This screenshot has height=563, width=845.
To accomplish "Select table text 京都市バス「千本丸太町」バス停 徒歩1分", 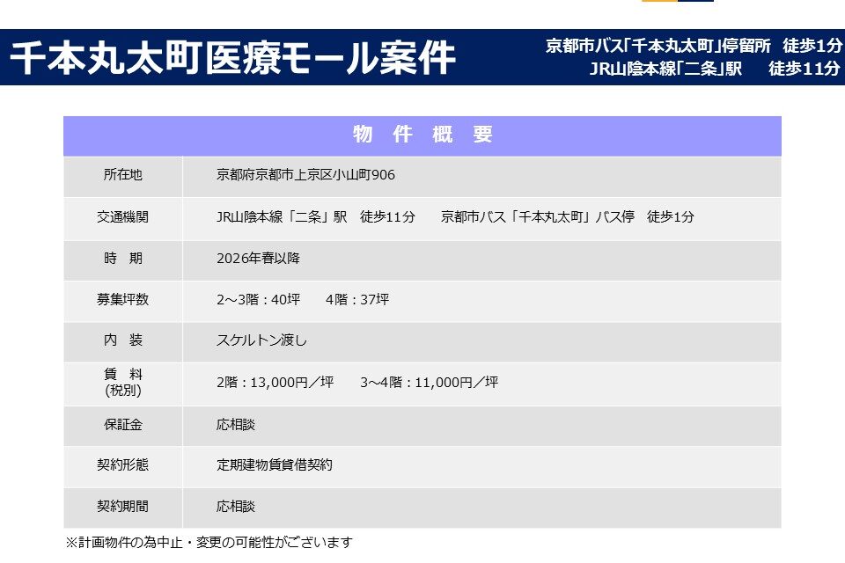I will [x=568, y=217].
